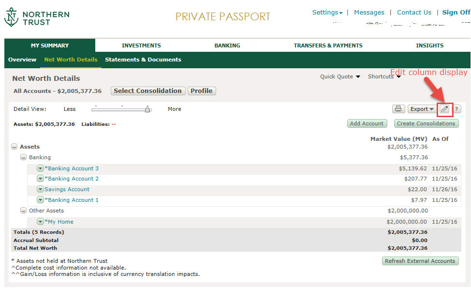Print the net worth details
Image resolution: width=471 pixels, height=289 pixels.
398,109
